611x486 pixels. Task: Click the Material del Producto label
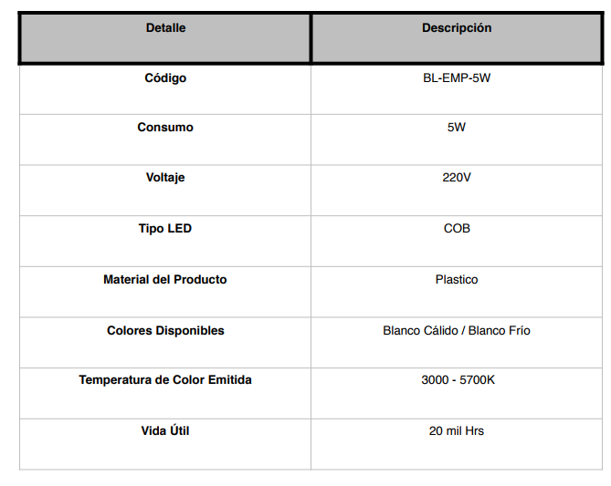click(165, 279)
